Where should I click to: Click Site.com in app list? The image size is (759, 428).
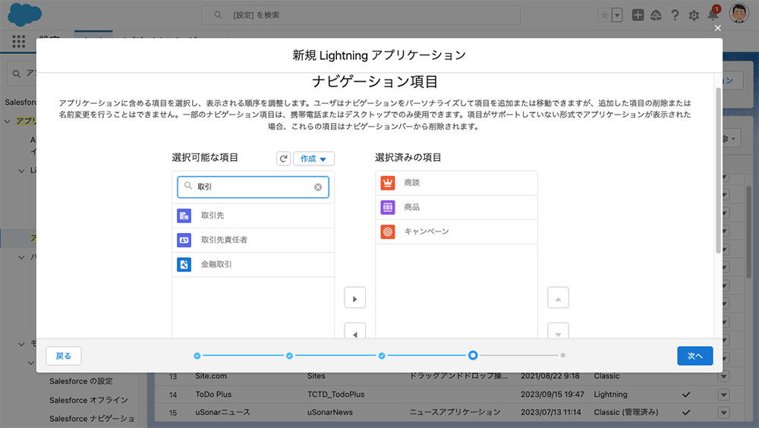210,376
